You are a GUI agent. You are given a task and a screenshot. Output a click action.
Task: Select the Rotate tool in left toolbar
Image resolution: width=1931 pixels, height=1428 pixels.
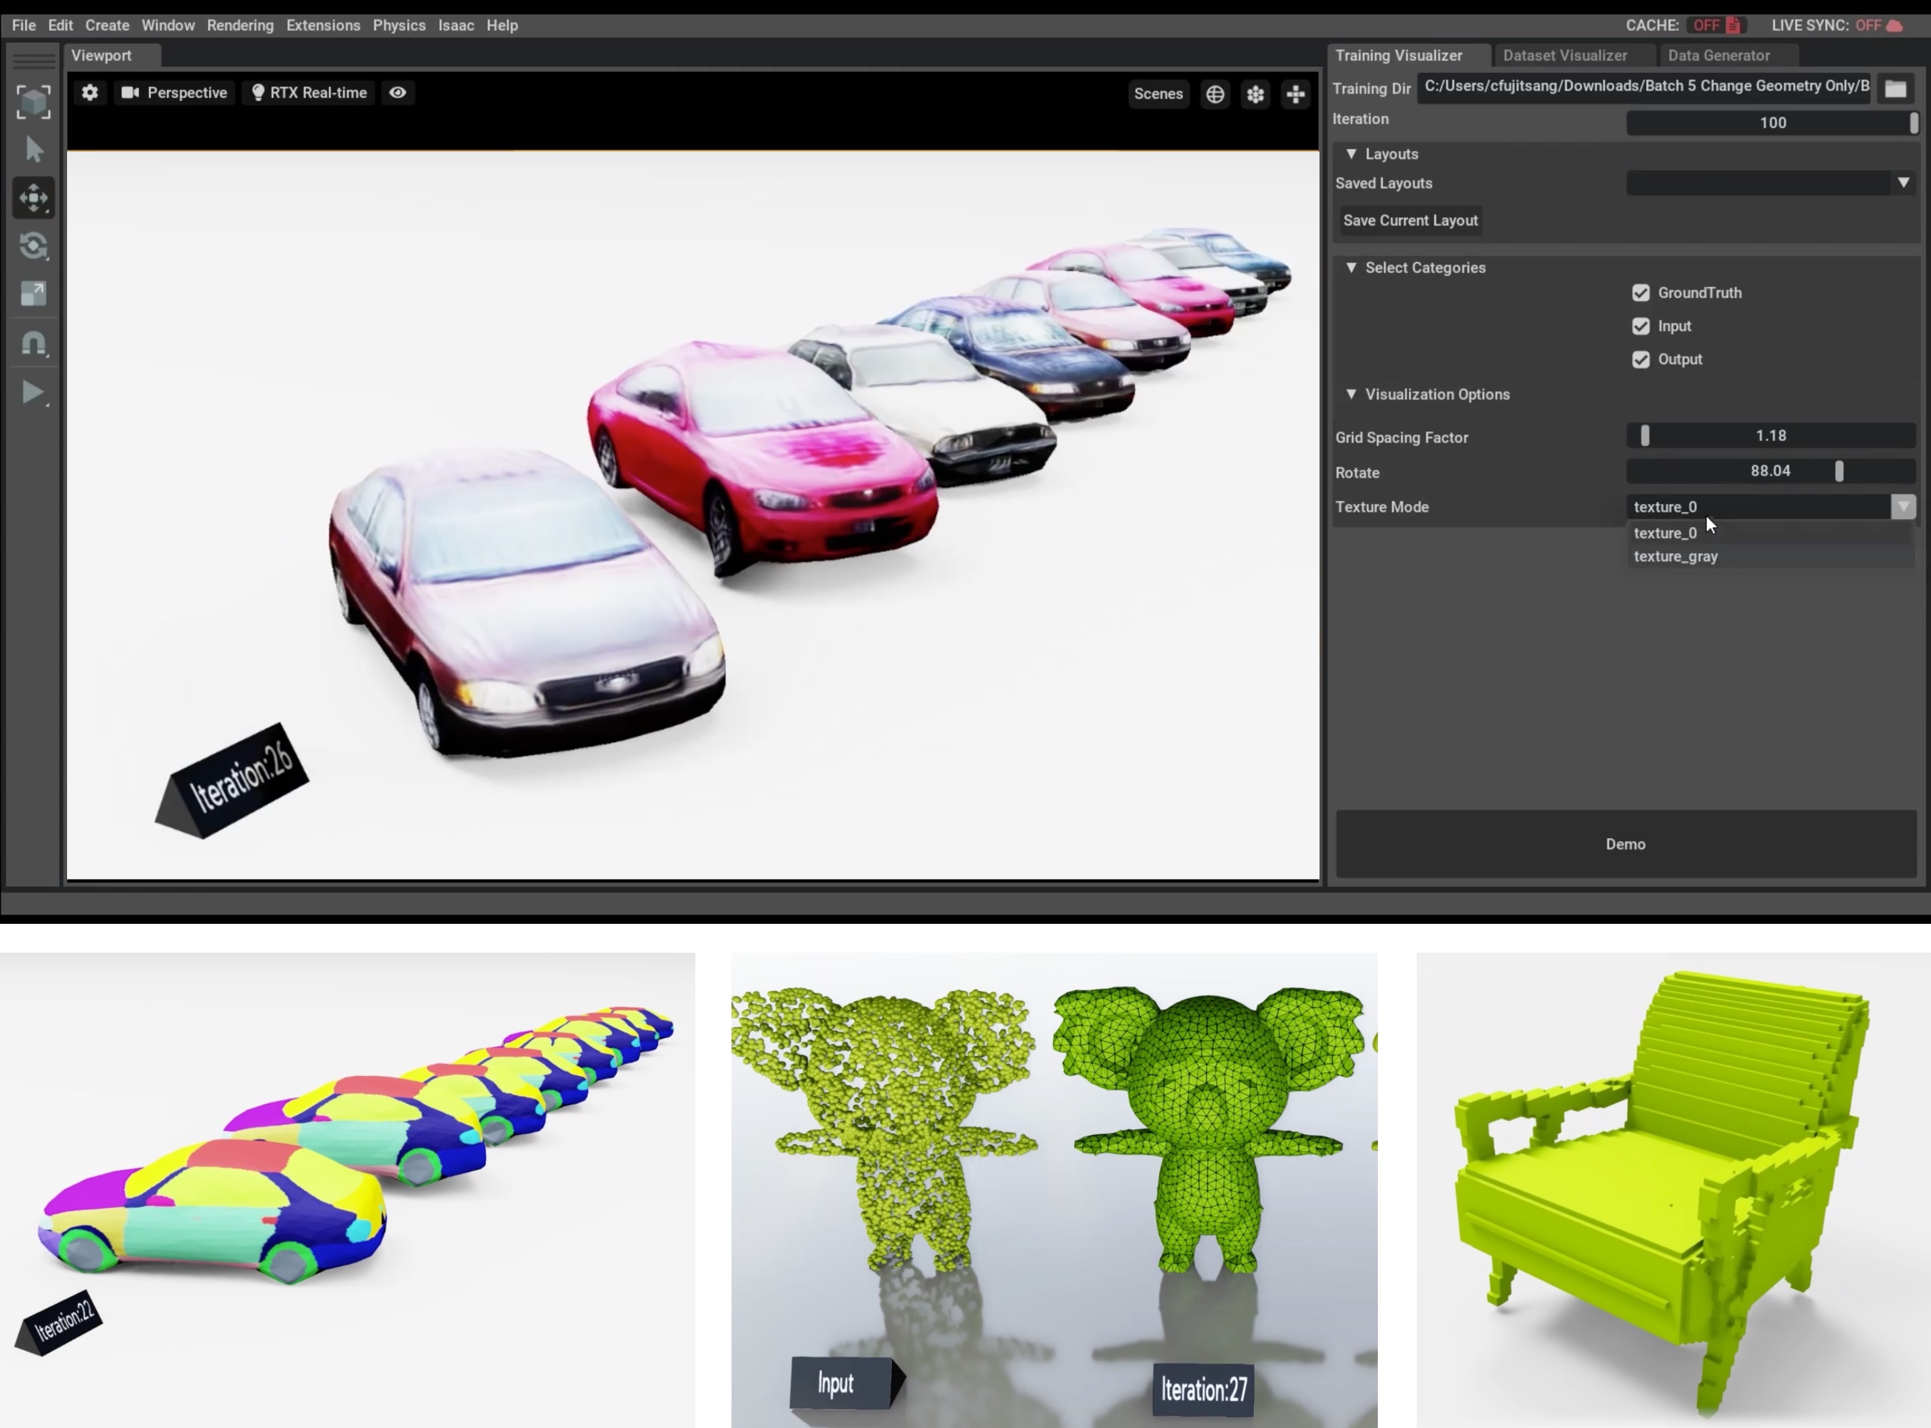click(x=34, y=246)
